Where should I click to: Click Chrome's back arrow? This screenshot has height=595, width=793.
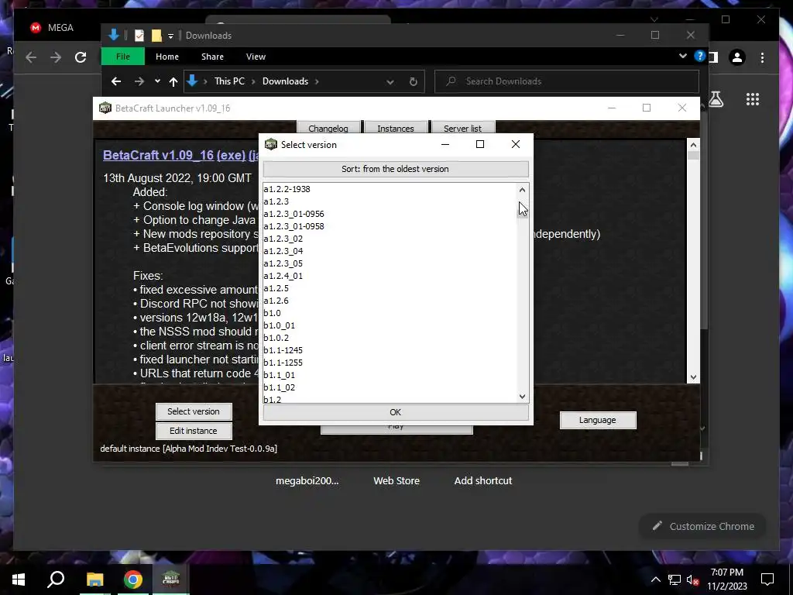click(31, 57)
